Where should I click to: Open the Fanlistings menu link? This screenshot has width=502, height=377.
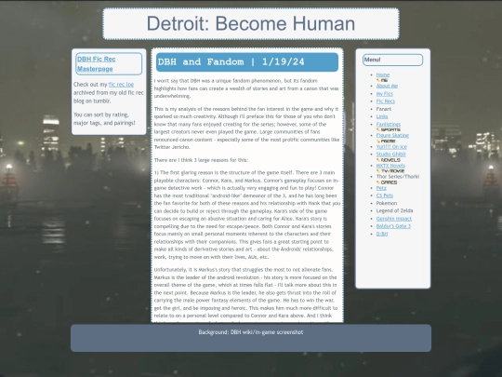(x=389, y=125)
